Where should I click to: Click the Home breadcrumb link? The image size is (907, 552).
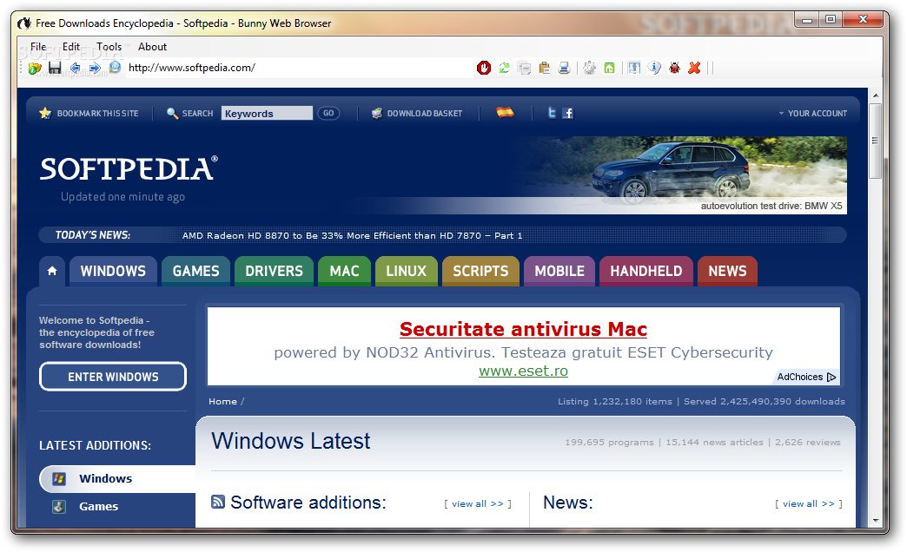[x=222, y=401]
